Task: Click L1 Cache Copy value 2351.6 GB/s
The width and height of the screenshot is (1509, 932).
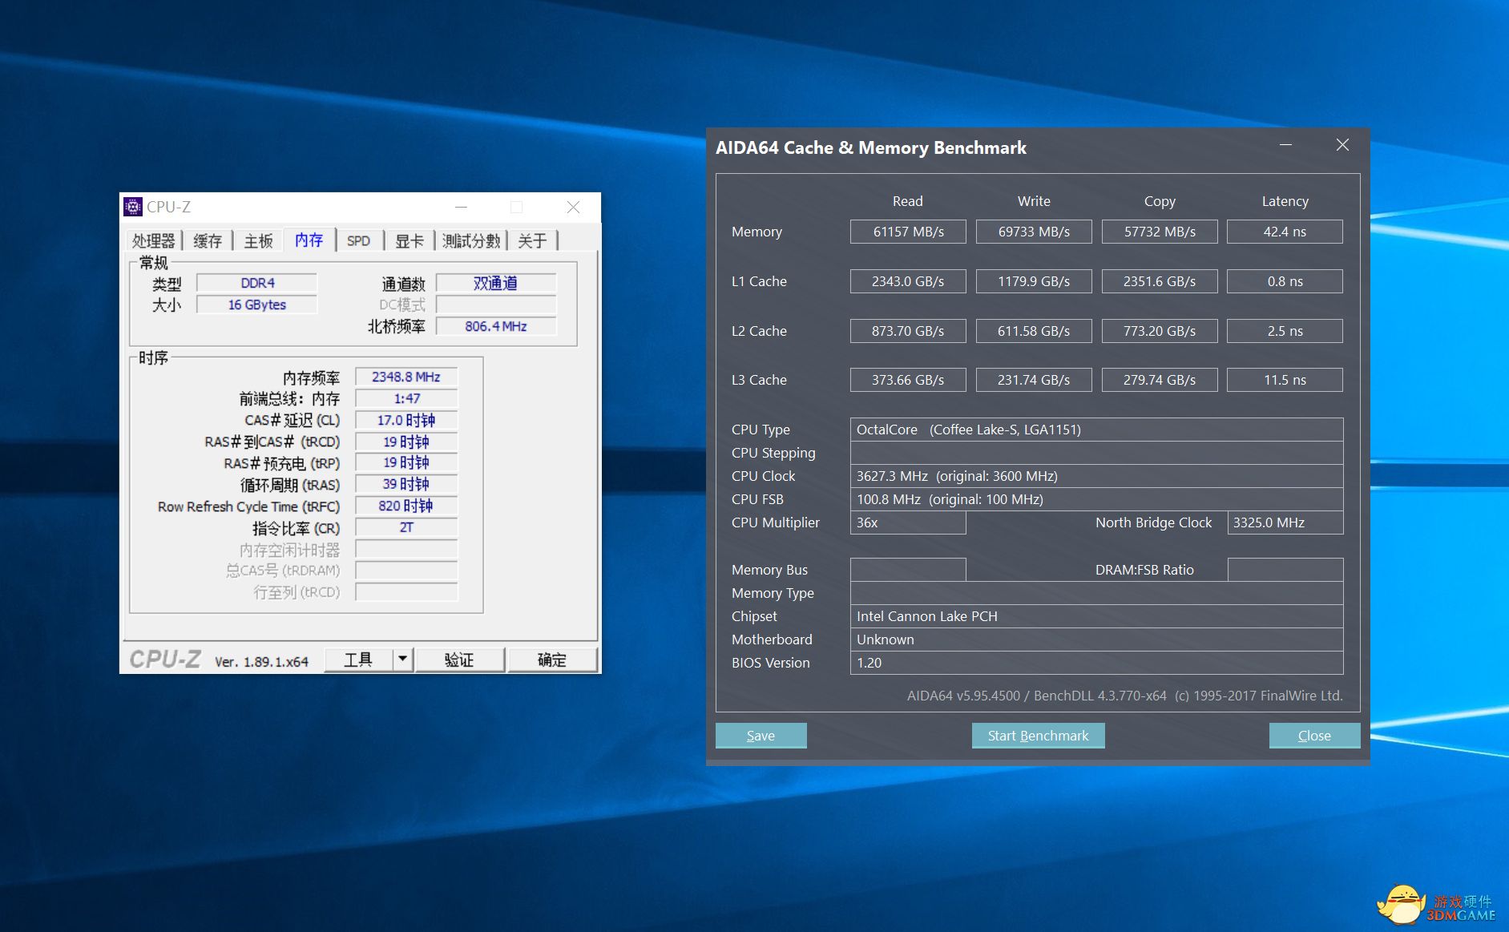Action: click(1160, 281)
